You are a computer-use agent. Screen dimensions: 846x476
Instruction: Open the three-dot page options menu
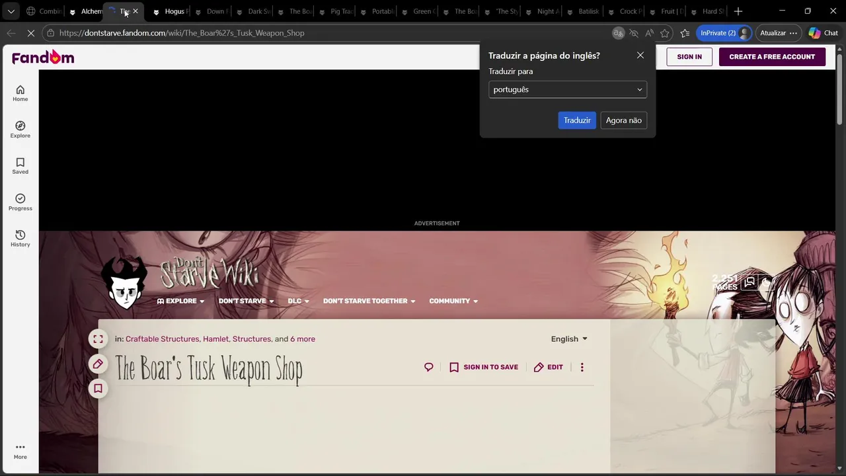point(582,367)
